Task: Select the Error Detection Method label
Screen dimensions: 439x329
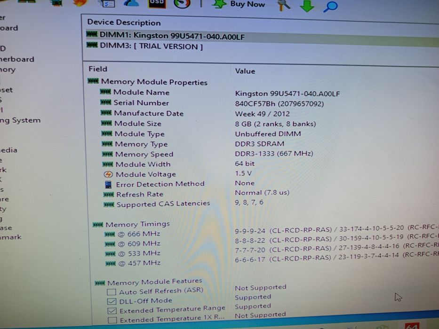Action: pos(160,184)
